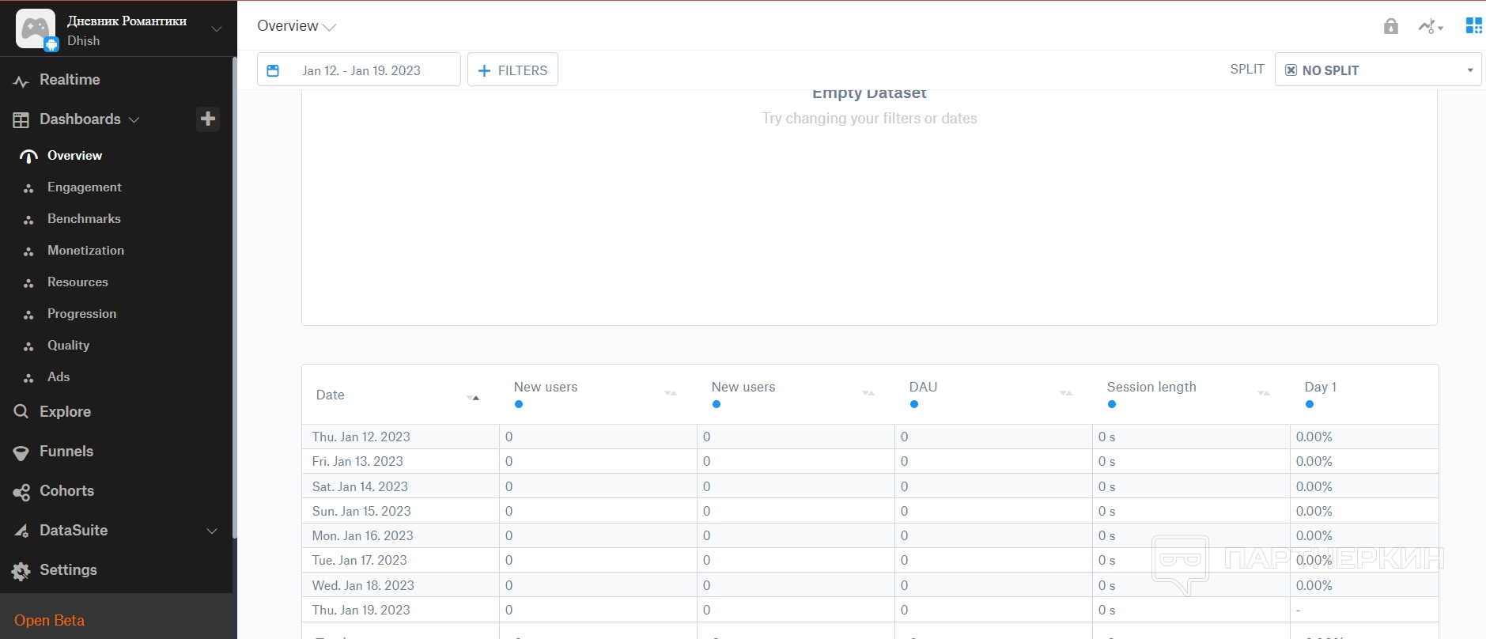Add a new dashboard with plus button
This screenshot has height=639, width=1486.
coord(208,119)
